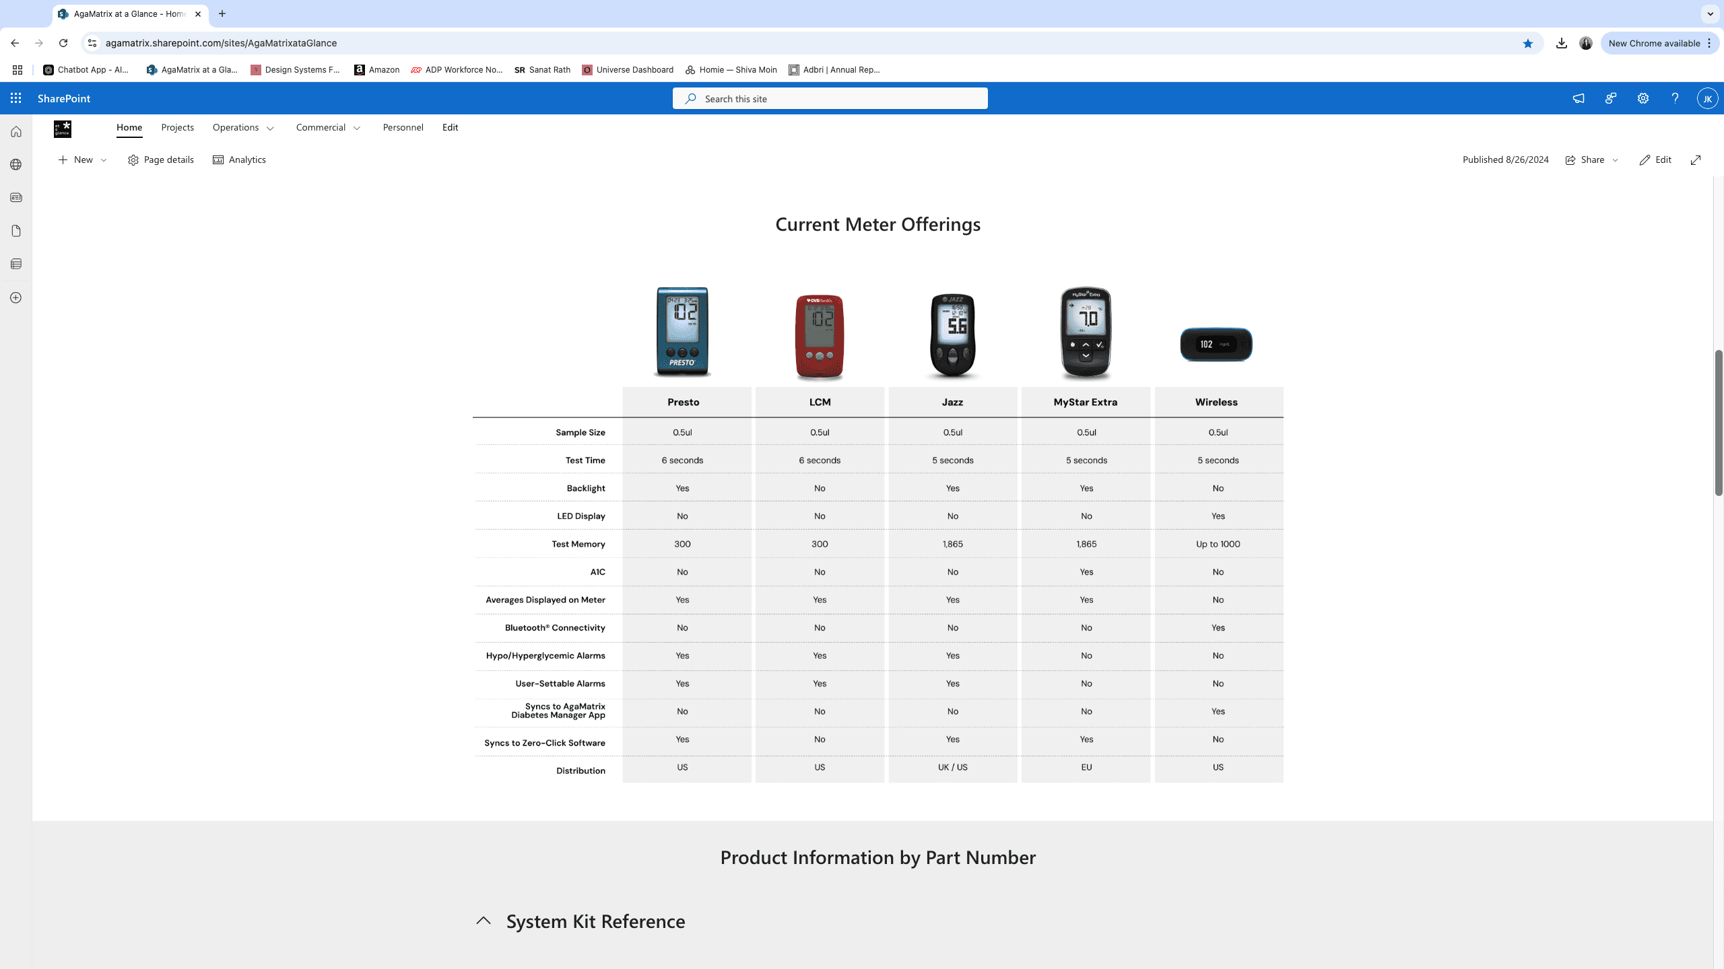
Task: Open the SharePoint settings gear
Action: 1643,98
